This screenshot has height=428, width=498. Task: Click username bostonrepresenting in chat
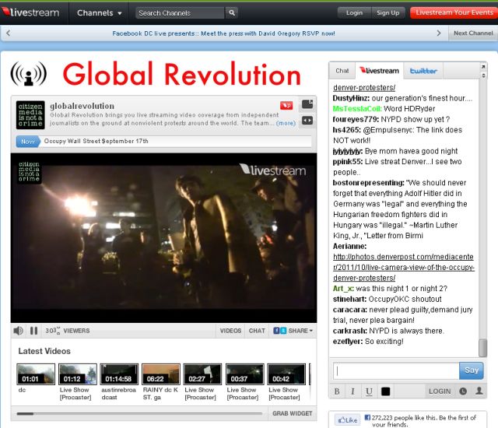[x=368, y=183]
